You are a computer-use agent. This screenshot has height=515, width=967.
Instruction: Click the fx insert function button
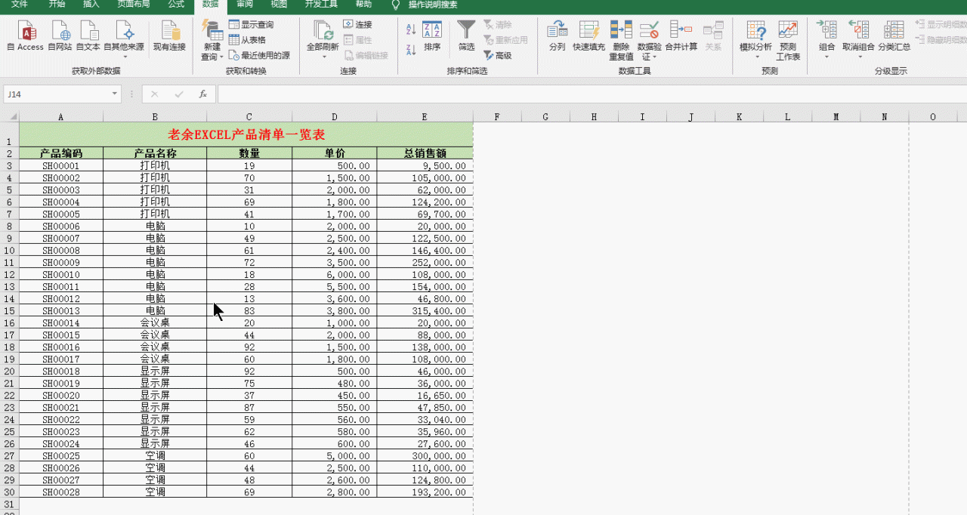(x=202, y=94)
